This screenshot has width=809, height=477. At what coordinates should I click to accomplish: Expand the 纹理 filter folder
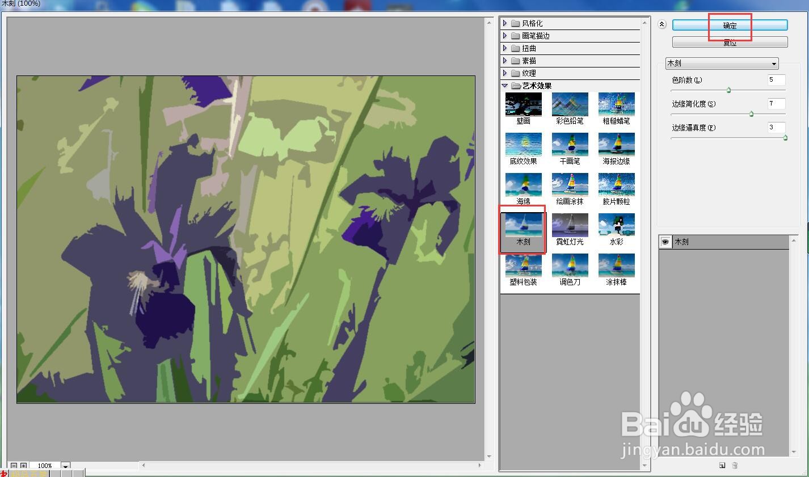[x=505, y=73]
